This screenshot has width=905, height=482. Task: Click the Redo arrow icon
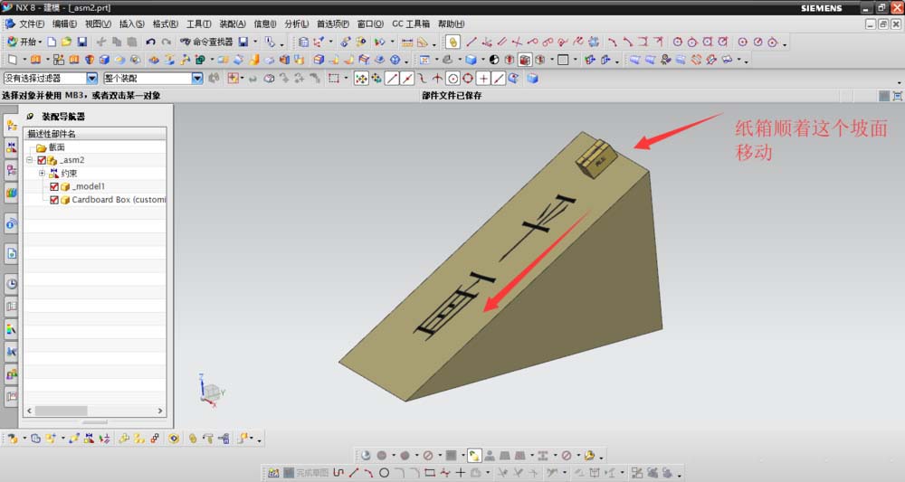(x=167, y=43)
